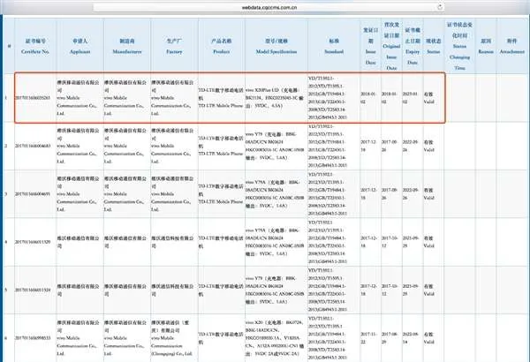The width and height of the screenshot is (530, 362).
Task: Click the original issue date cell in row 5
Action: click(390, 290)
